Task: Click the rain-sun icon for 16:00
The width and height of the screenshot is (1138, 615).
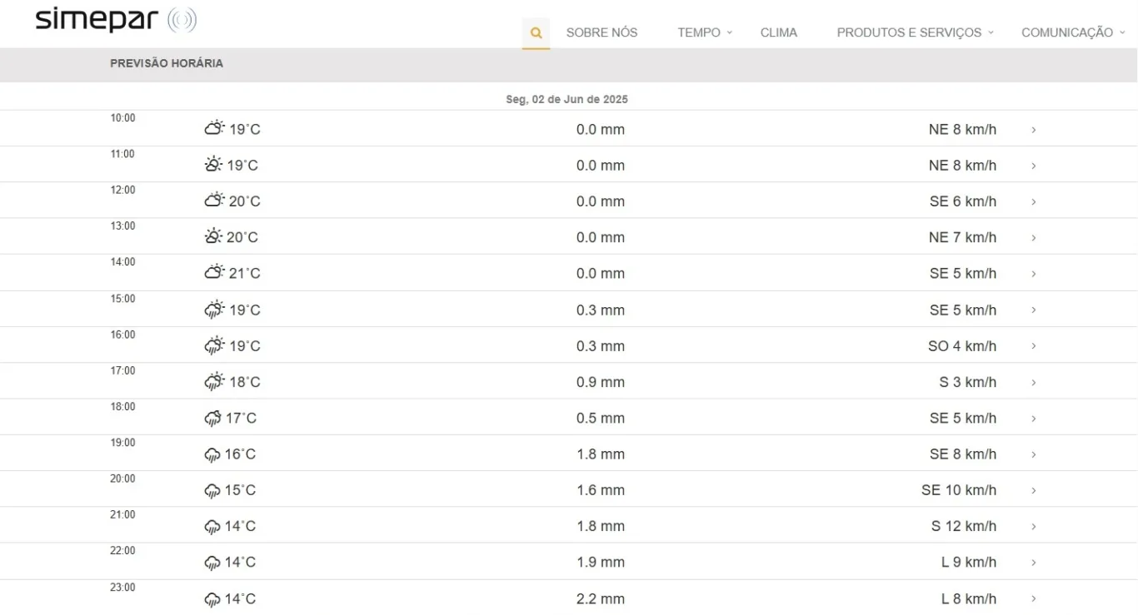Action: click(215, 345)
